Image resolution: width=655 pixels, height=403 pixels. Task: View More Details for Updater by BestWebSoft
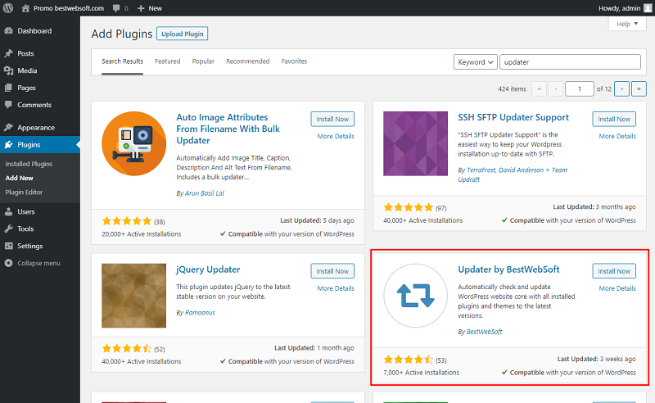click(617, 288)
